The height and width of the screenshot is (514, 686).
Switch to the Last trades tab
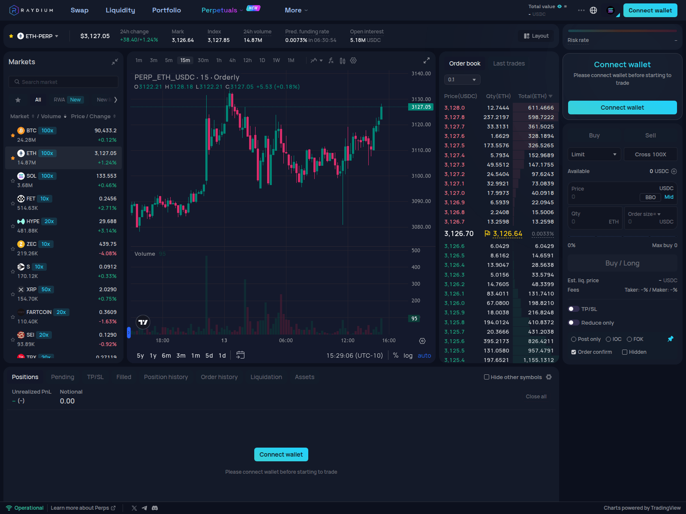[x=509, y=63]
